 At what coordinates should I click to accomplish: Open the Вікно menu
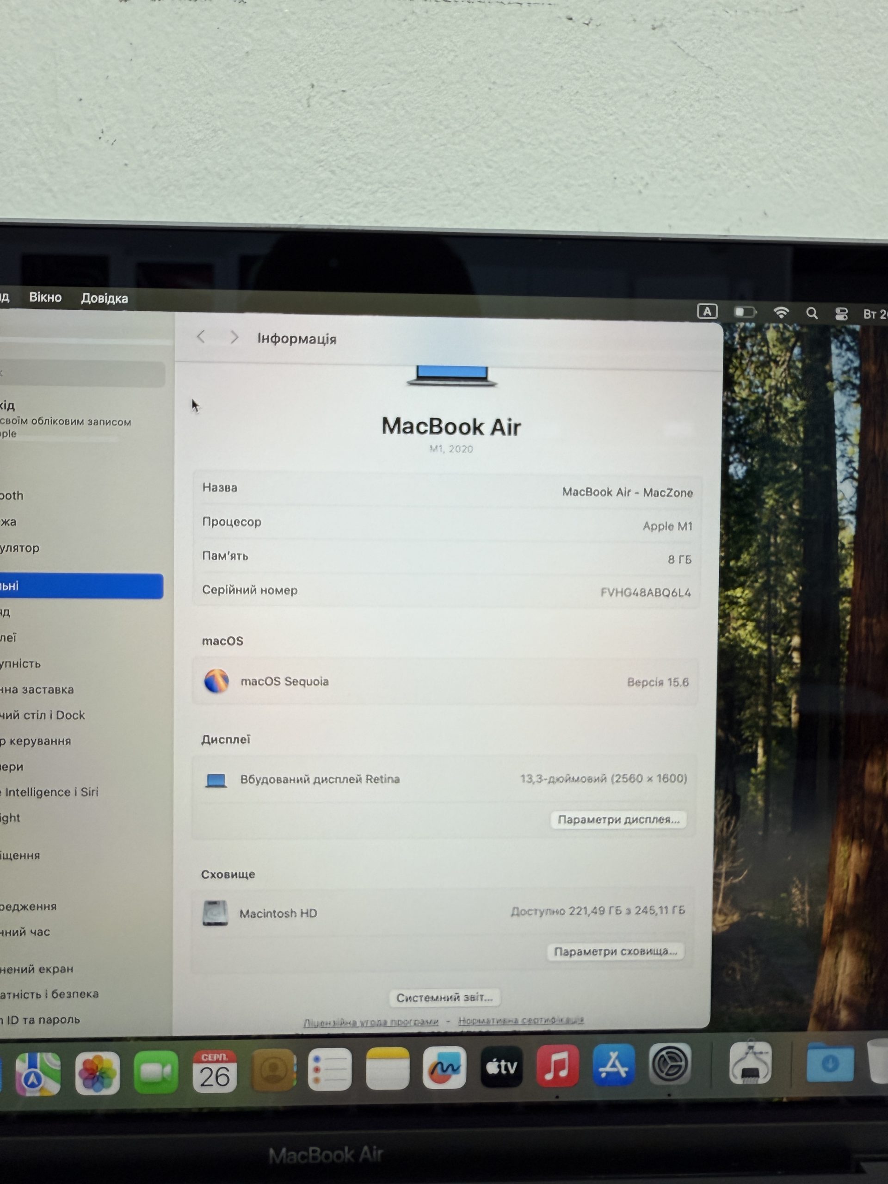point(45,297)
